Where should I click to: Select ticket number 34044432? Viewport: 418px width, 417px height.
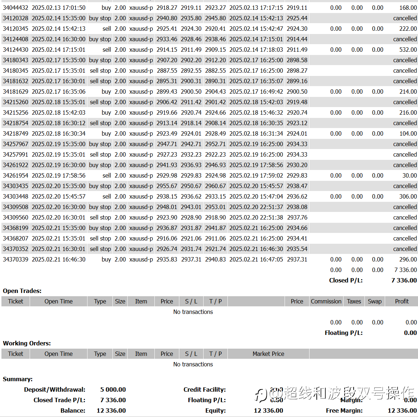coord(16,8)
